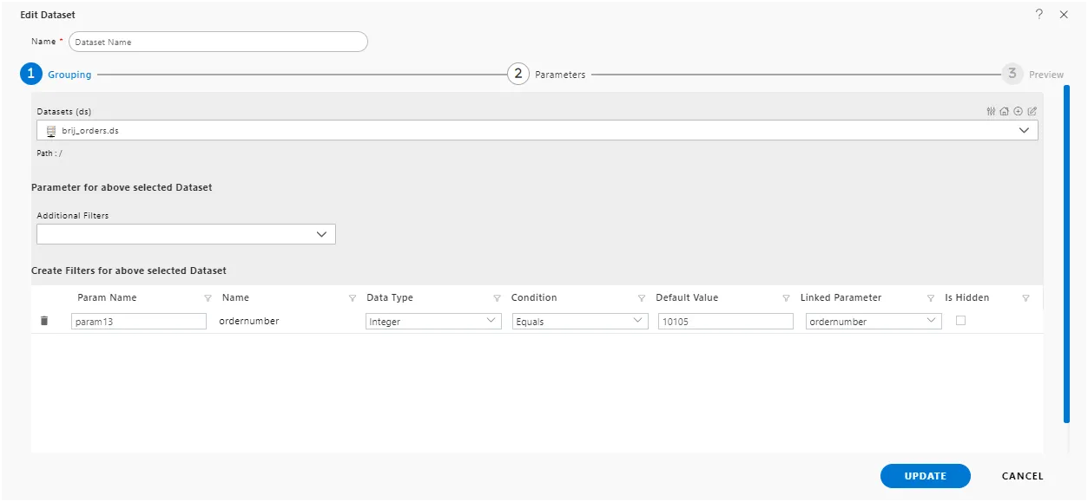
Task: Expand the brij_orders.ds dataset dropdown
Action: coord(537,130)
